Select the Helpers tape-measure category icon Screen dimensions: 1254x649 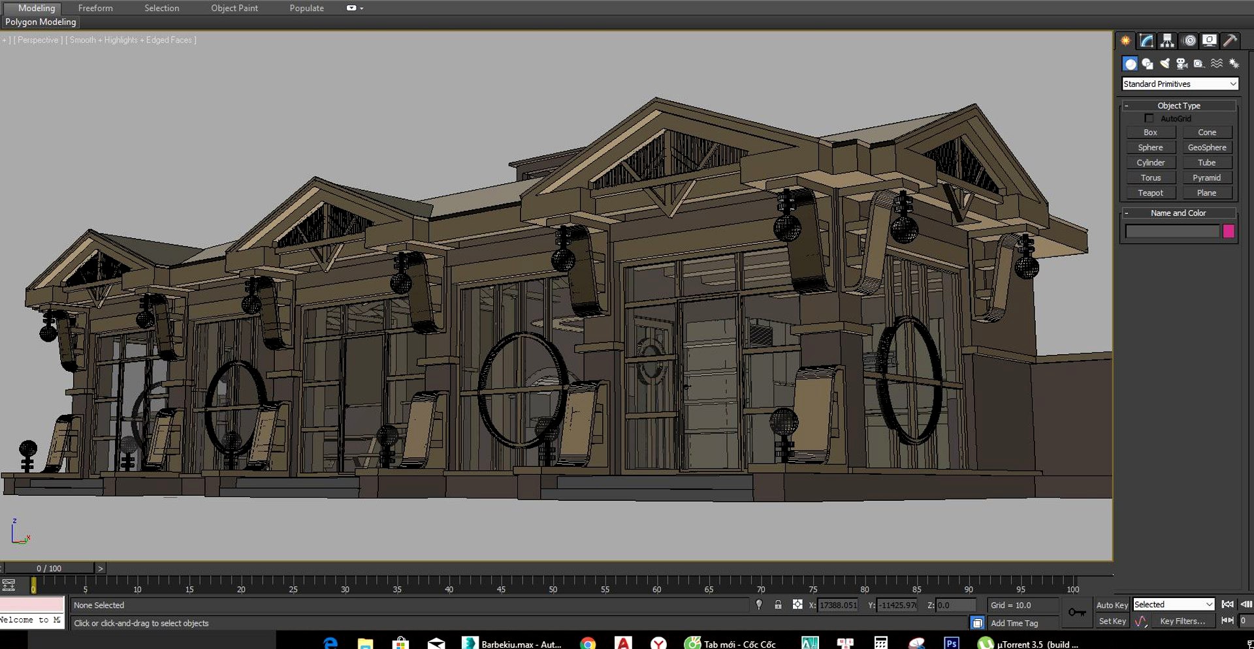[1198, 63]
